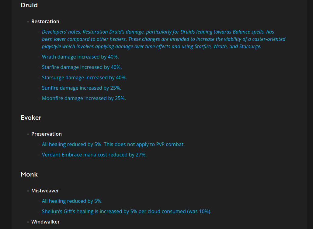Click the bullet point beside Restoration
The height and width of the screenshot is (229, 313).
click(x=28, y=22)
